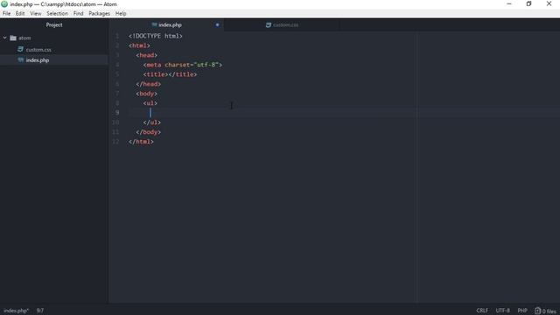Switch to the custom.css editor tab

(285, 25)
